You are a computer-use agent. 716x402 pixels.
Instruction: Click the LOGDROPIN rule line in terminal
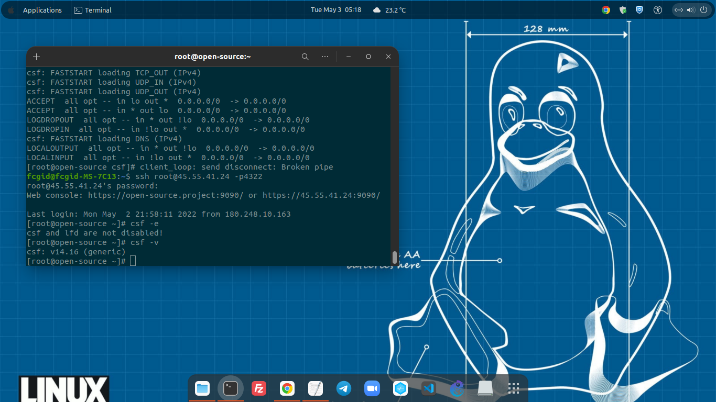166,129
